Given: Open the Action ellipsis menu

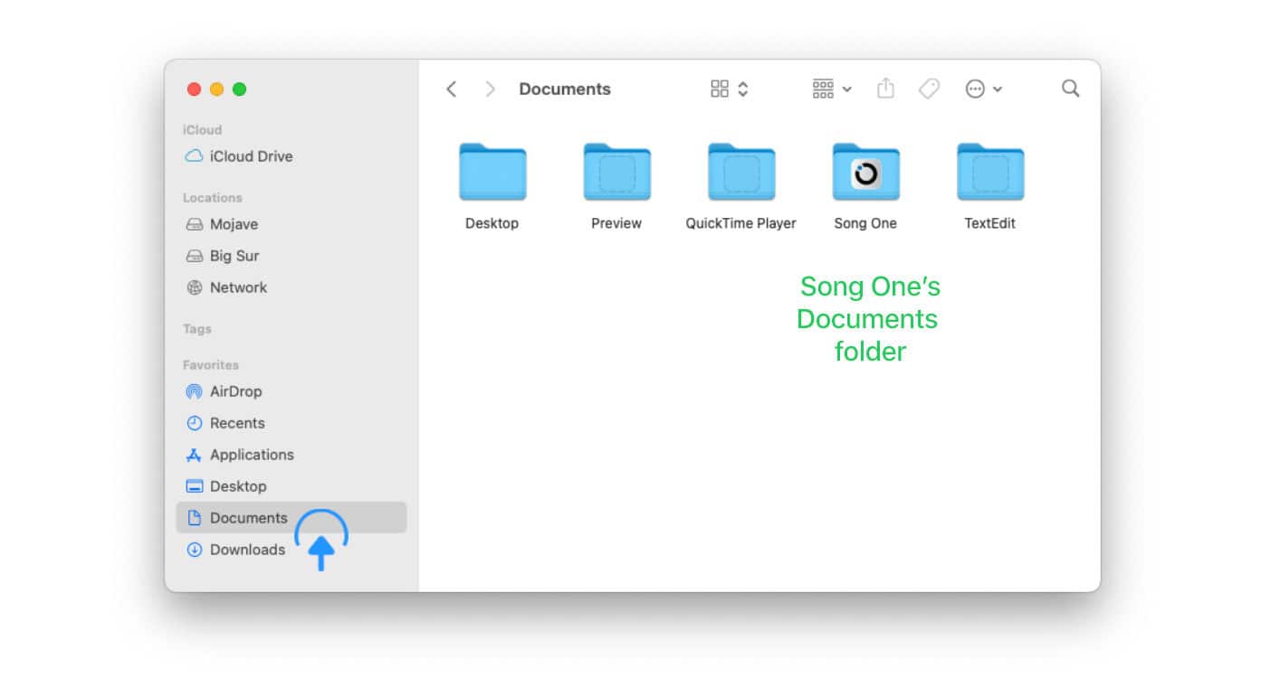Looking at the screenshot, I should click(975, 89).
